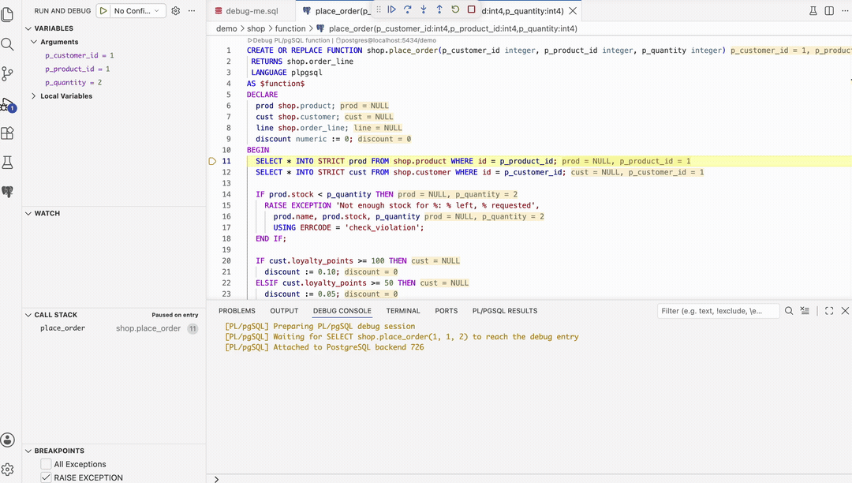Click the flask icon in editor title bar
852x483 pixels.
(x=813, y=11)
